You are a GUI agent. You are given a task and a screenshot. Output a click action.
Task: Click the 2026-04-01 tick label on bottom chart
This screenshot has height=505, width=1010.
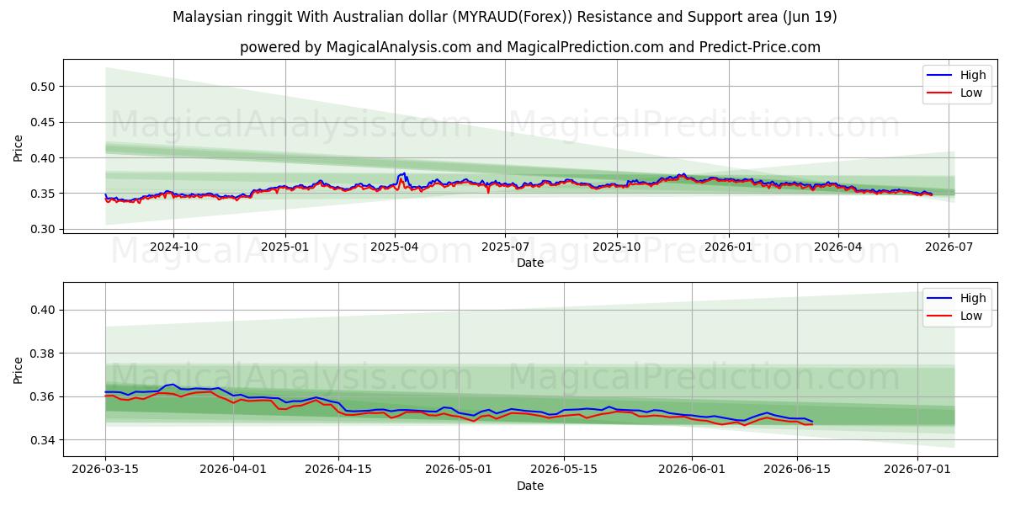tap(234, 470)
